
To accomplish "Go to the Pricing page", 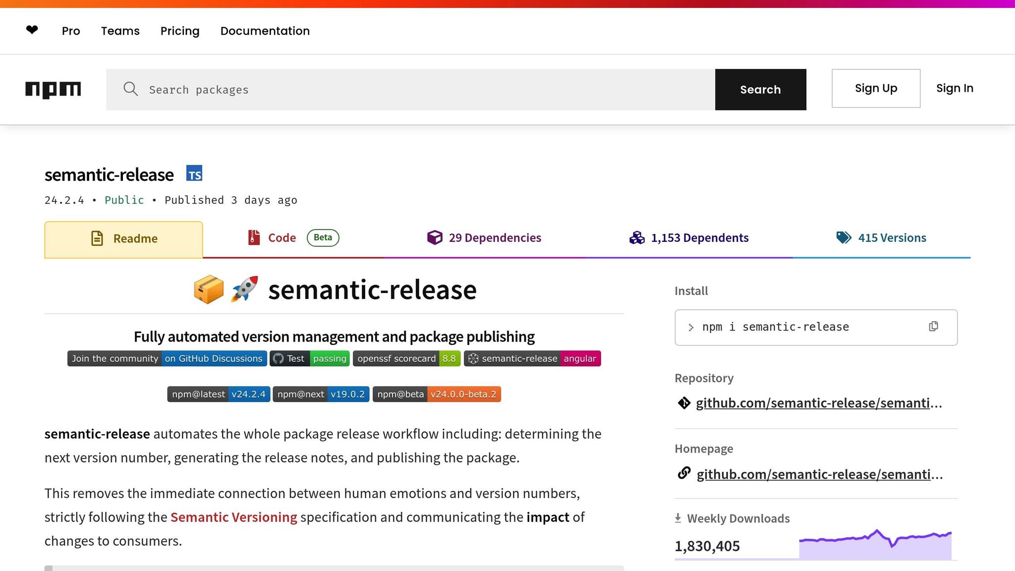I will [180, 31].
